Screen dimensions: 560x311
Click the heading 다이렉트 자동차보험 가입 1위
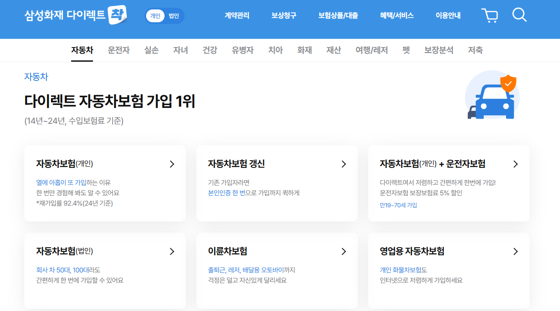coord(110,102)
